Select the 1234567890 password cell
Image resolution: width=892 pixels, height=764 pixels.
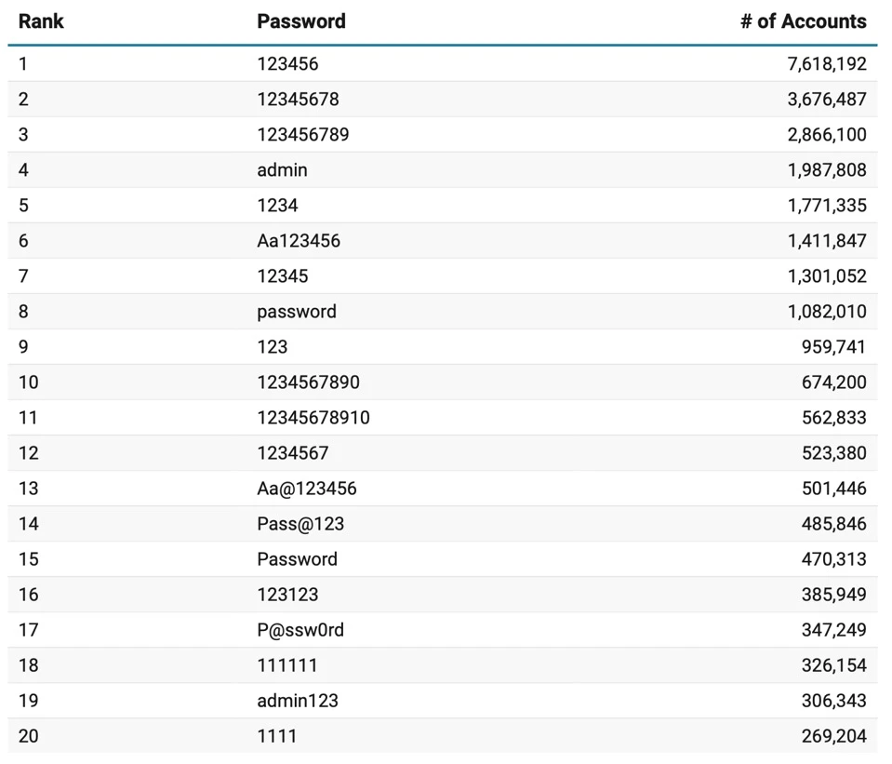pyautogui.click(x=308, y=382)
